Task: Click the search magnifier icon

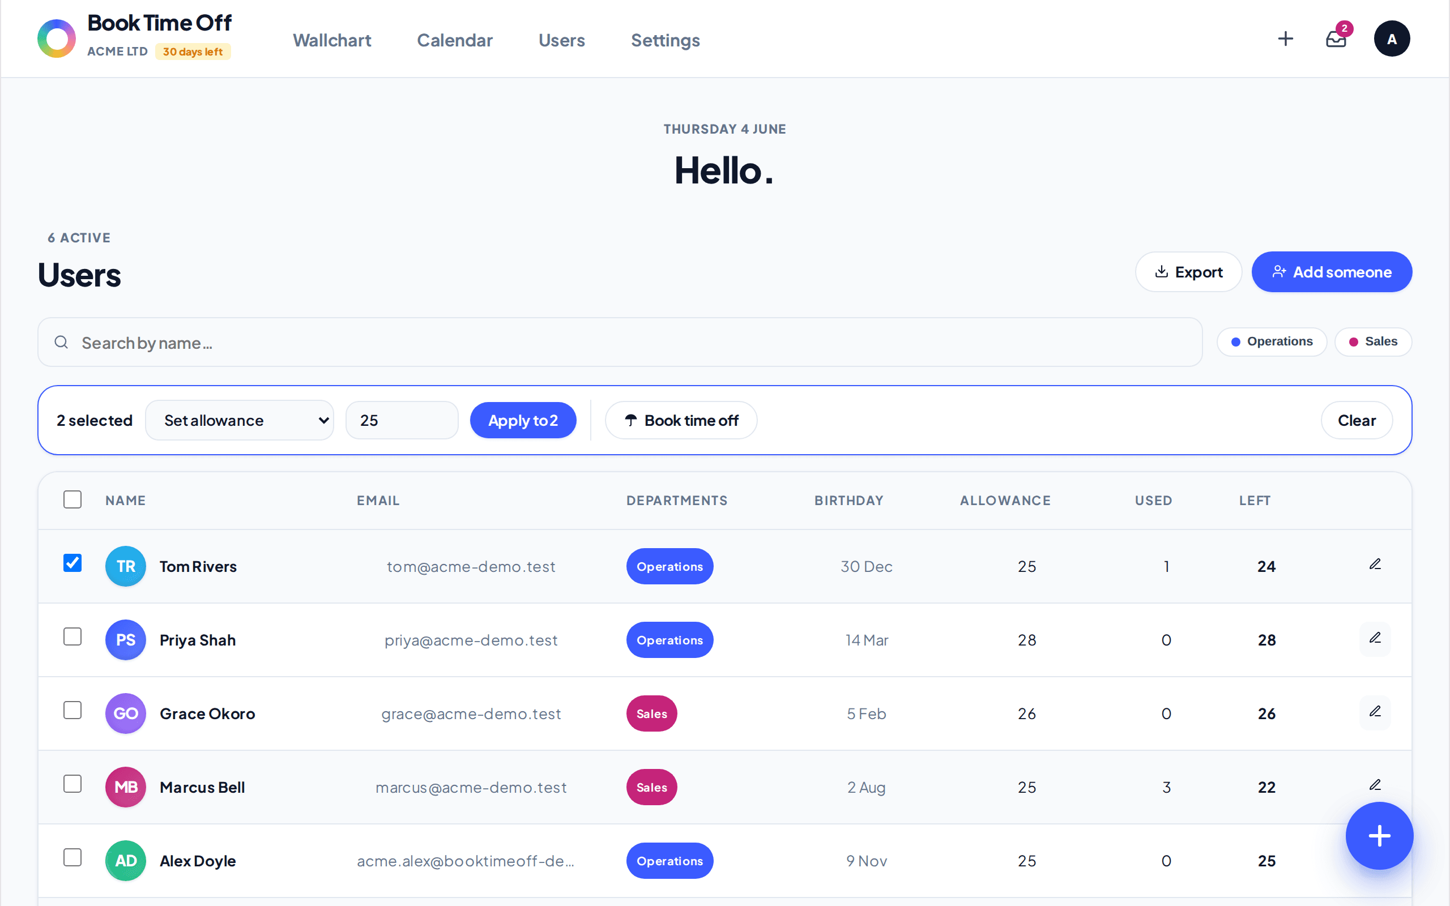Action: [x=61, y=342]
